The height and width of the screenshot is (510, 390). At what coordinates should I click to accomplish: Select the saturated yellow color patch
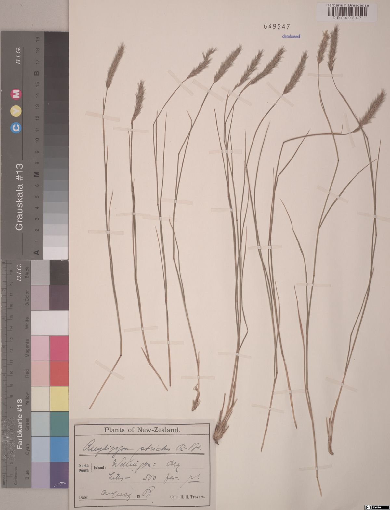click(59, 399)
